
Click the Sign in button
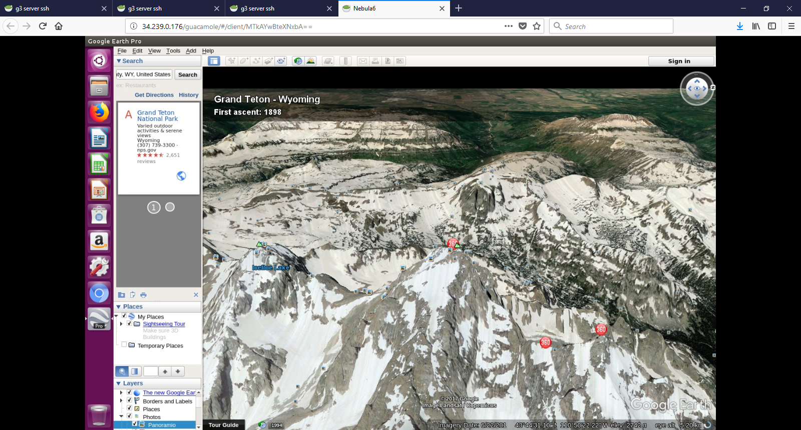[681, 61]
